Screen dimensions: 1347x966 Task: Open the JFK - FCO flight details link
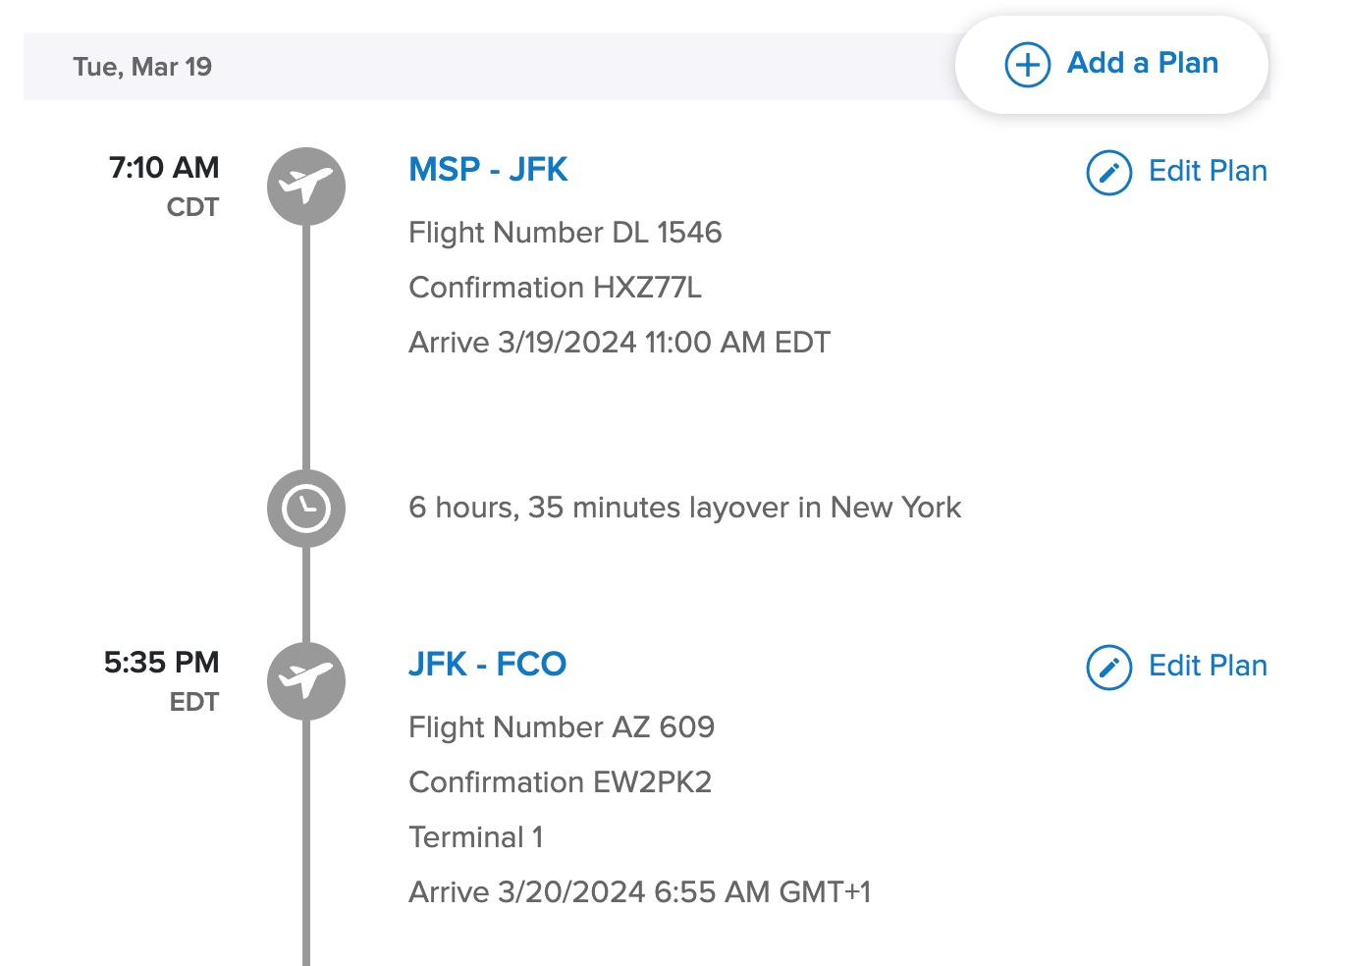[x=488, y=664]
